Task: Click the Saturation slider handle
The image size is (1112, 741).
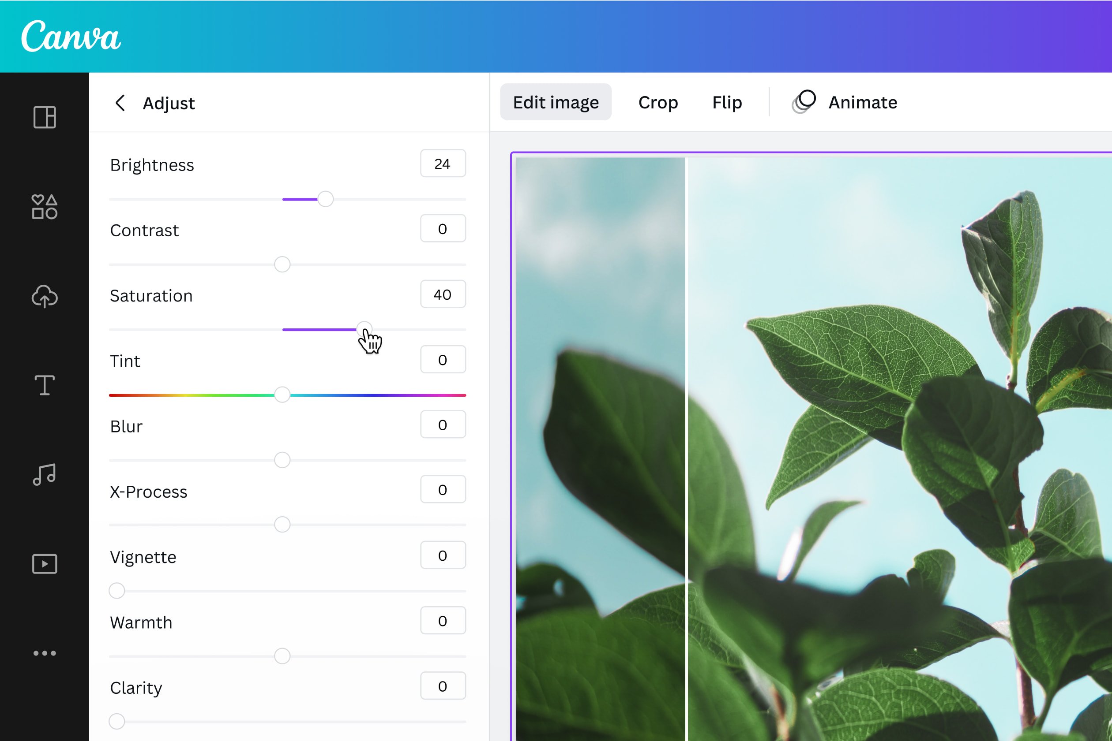Action: (365, 329)
